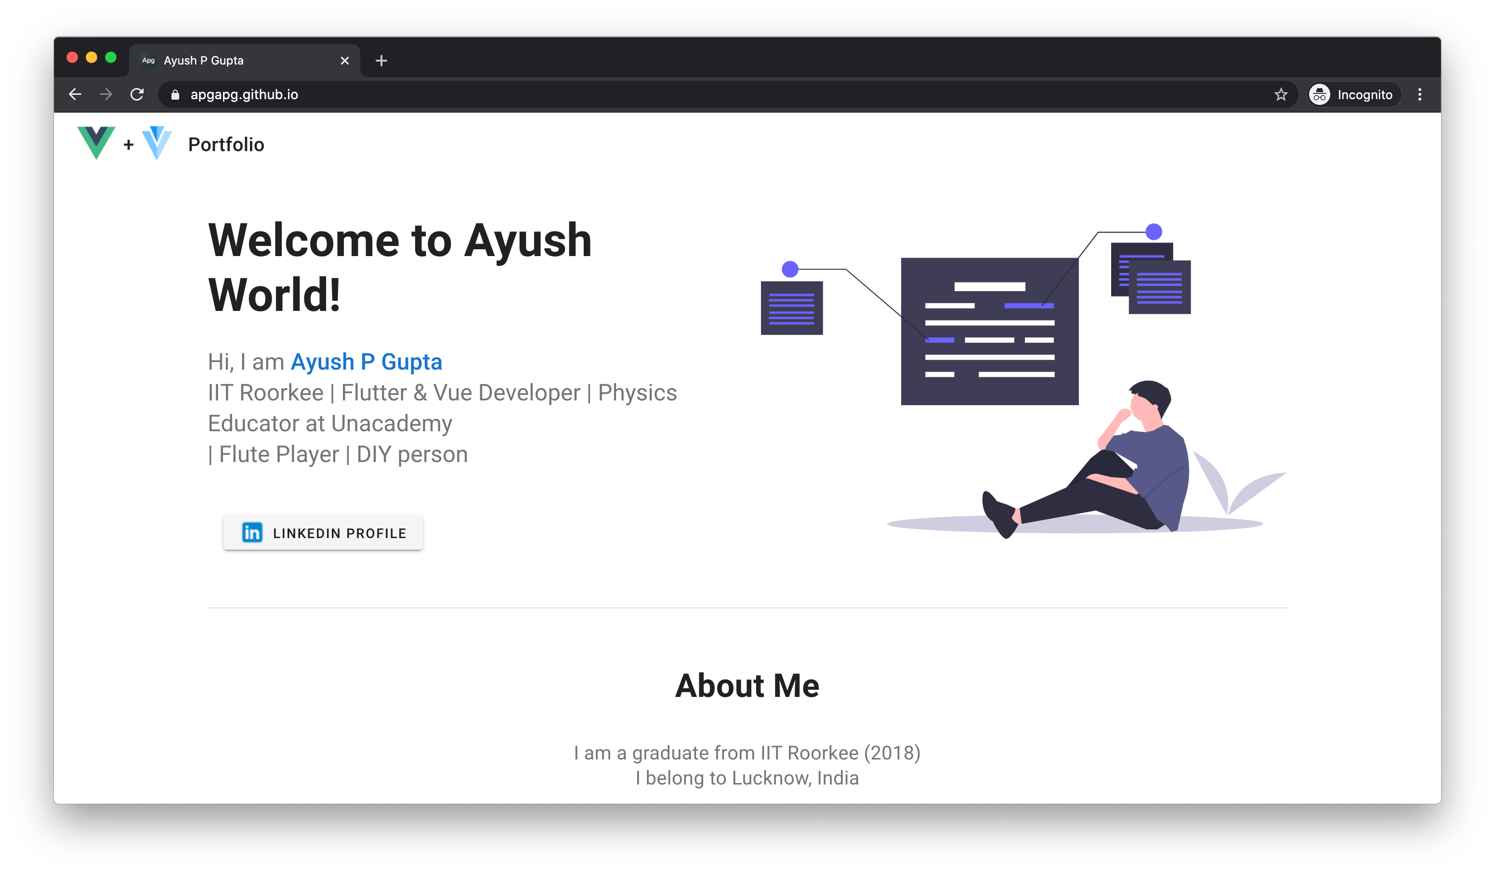The width and height of the screenshot is (1495, 875).
Task: Click the green Vue logo
Action: 96,142
